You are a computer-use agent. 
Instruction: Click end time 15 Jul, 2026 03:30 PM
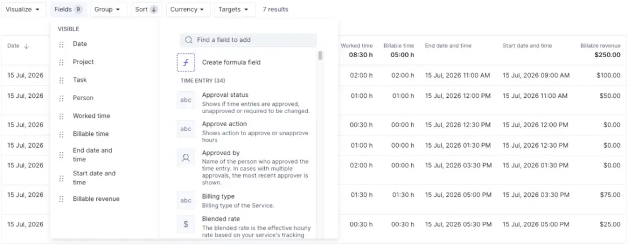(x=458, y=165)
